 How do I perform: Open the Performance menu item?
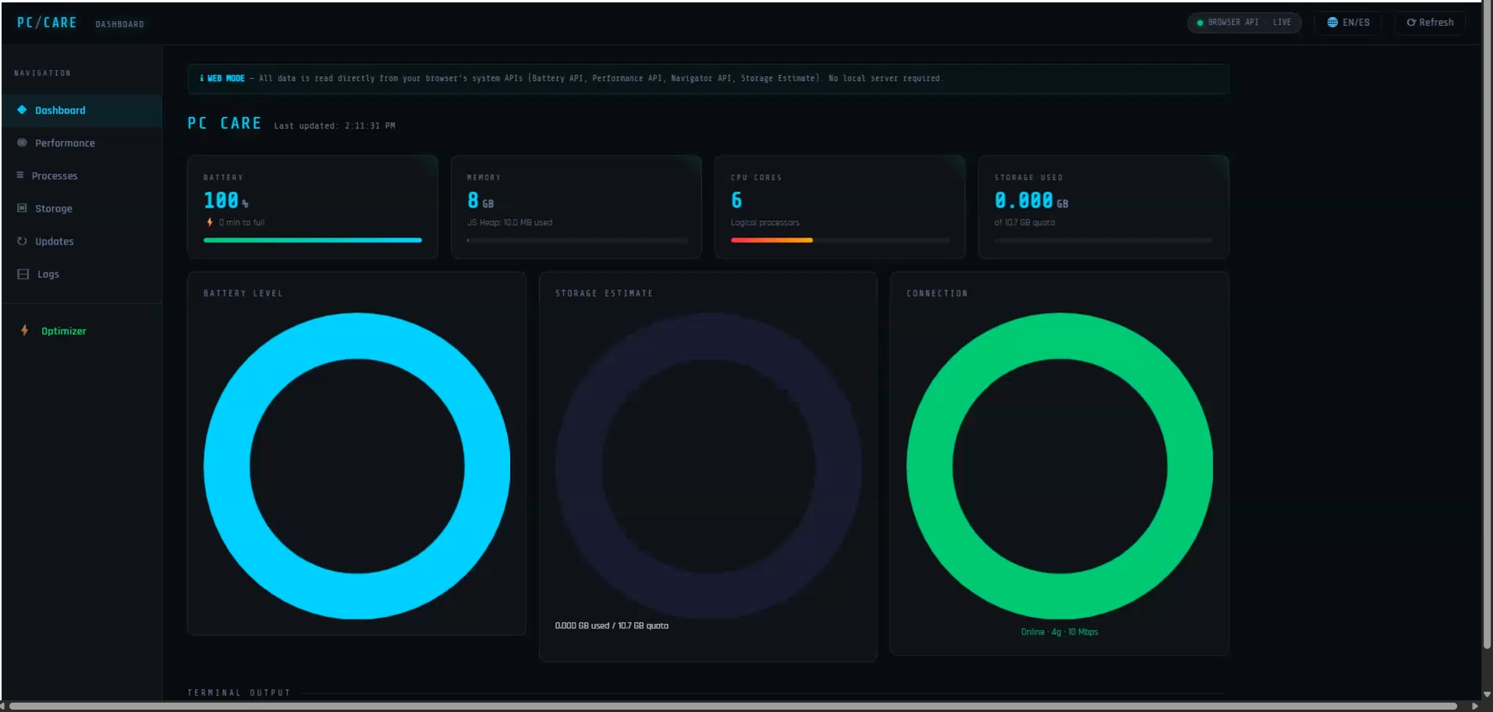[x=65, y=143]
